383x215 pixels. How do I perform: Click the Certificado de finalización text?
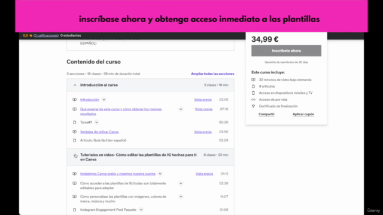(278, 106)
